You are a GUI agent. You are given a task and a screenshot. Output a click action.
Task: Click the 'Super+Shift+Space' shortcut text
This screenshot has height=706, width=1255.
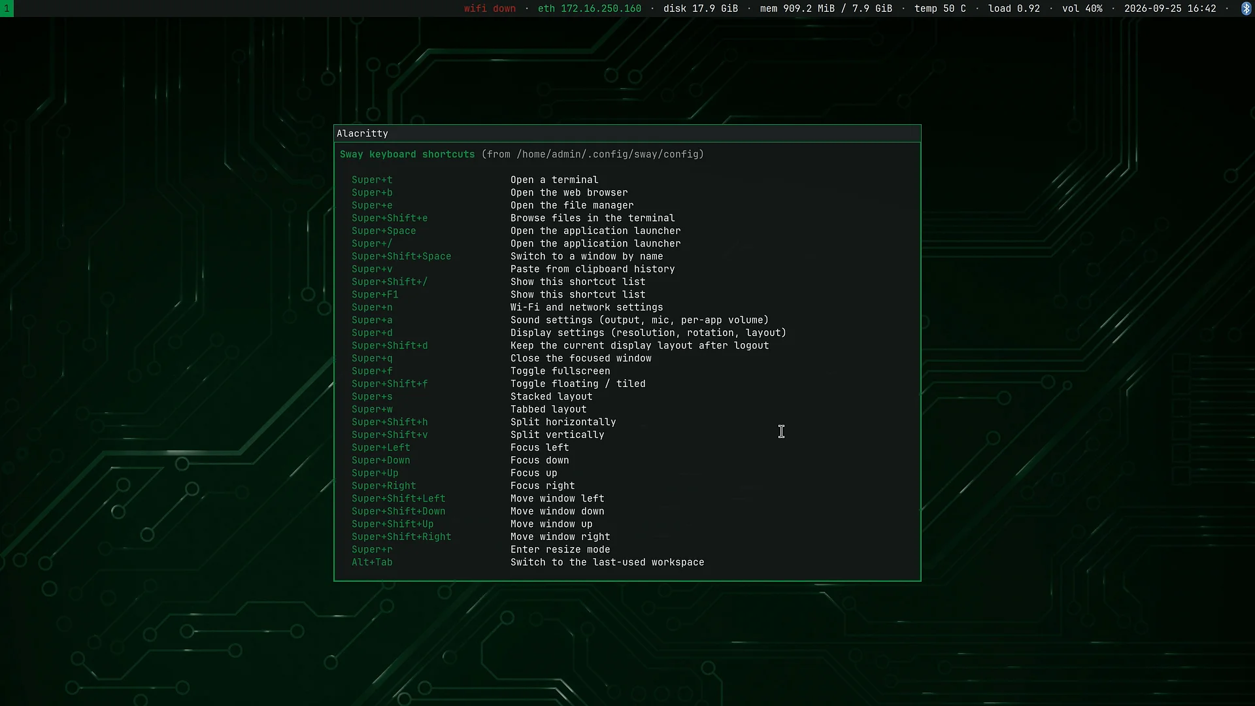401,256
